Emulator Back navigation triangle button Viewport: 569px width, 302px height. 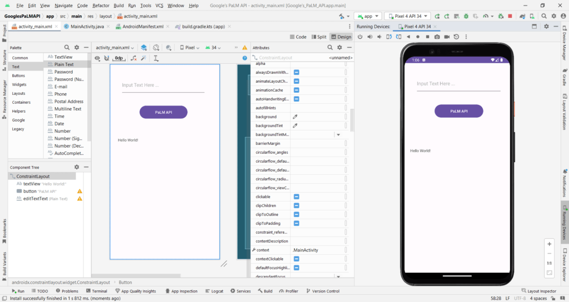408,37
